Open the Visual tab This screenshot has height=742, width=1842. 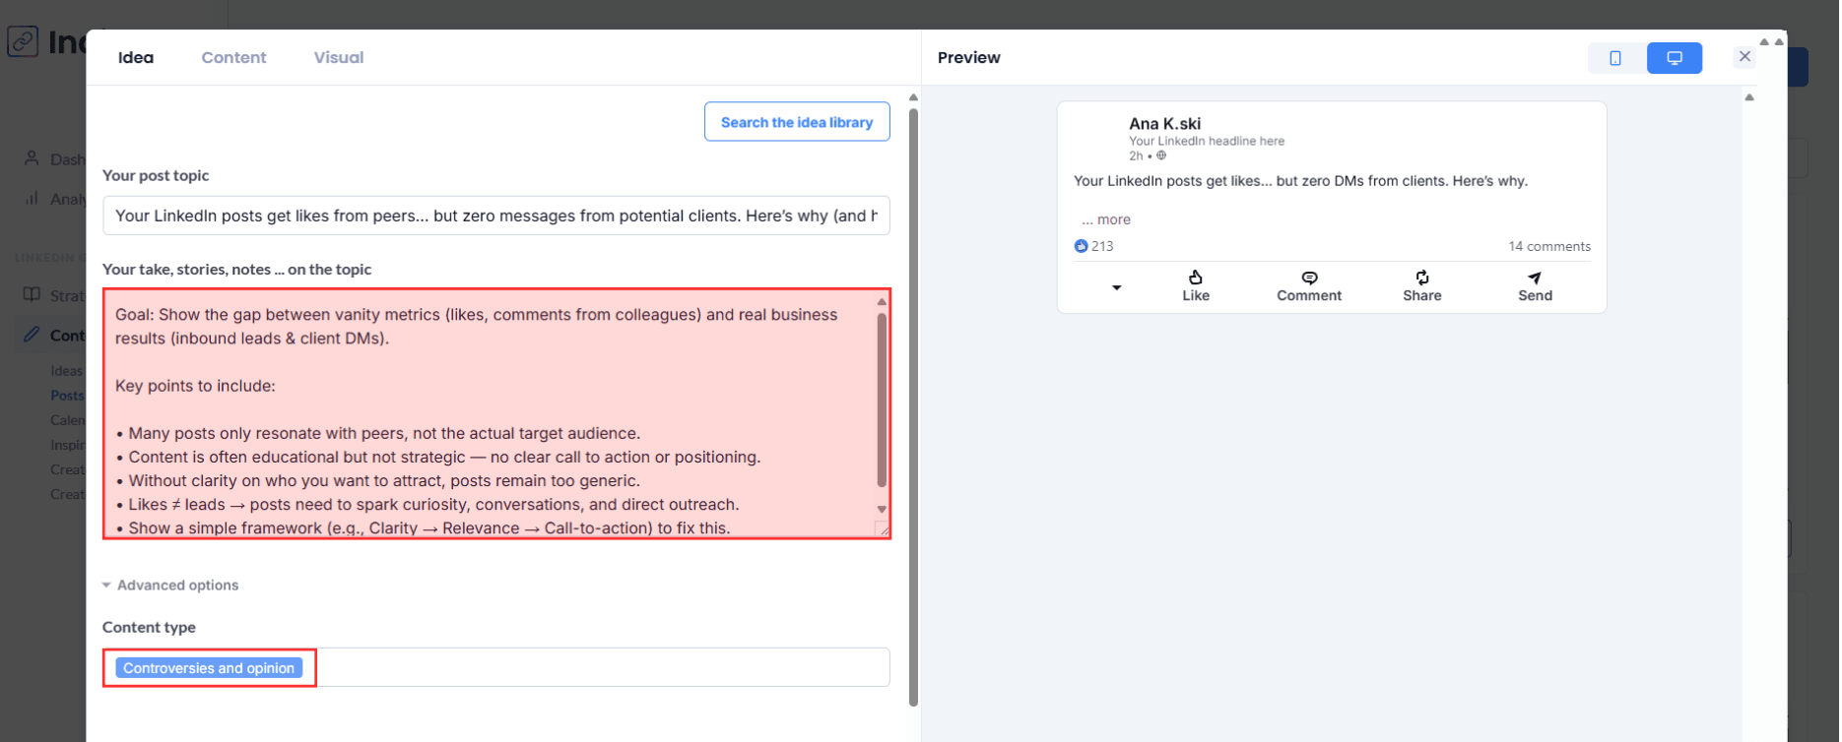[338, 58]
